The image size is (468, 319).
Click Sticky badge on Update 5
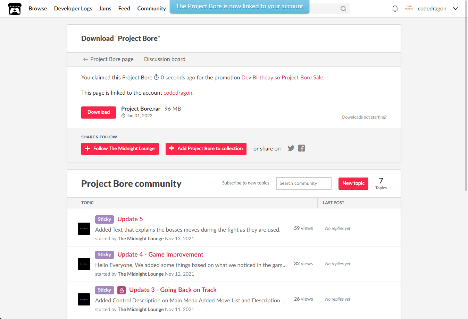coord(105,219)
